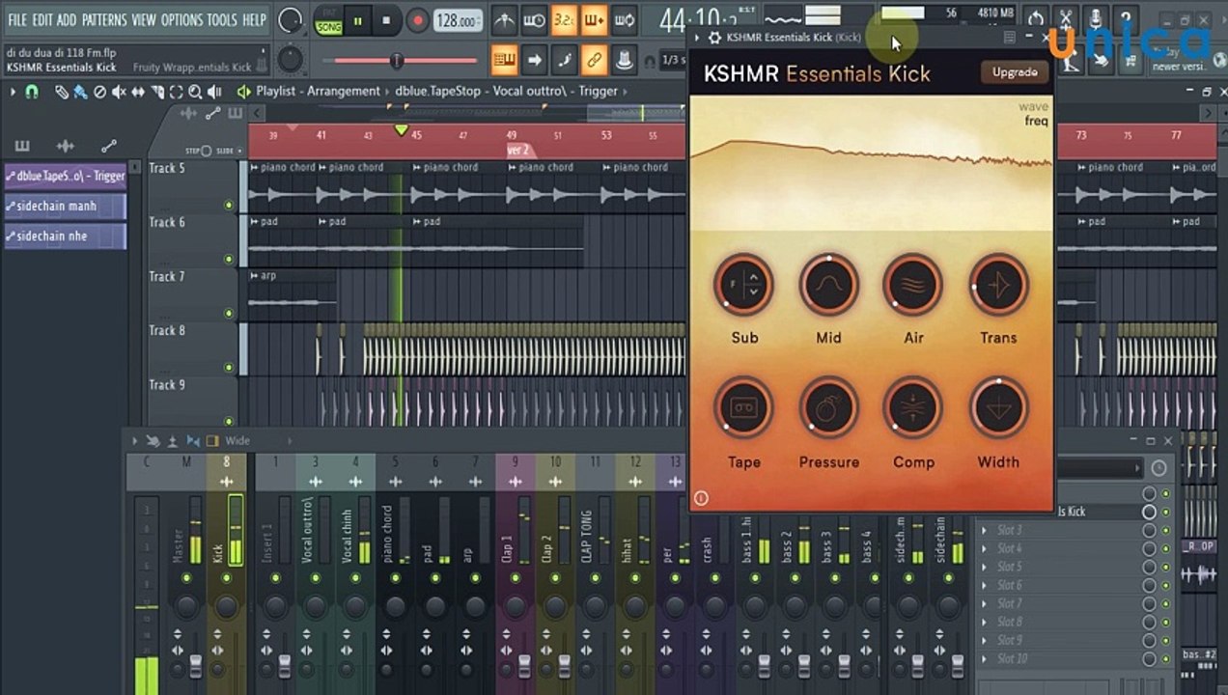The image size is (1228, 695).
Task: Open KSHMR plugin options menu arrow
Action: (x=697, y=37)
